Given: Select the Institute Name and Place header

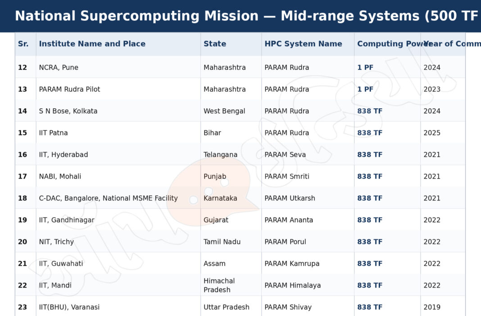Looking at the screenshot, I should (92, 44).
